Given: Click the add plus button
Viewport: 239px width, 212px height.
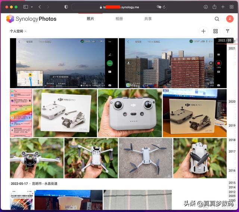Looking at the screenshot, I should (x=204, y=31).
